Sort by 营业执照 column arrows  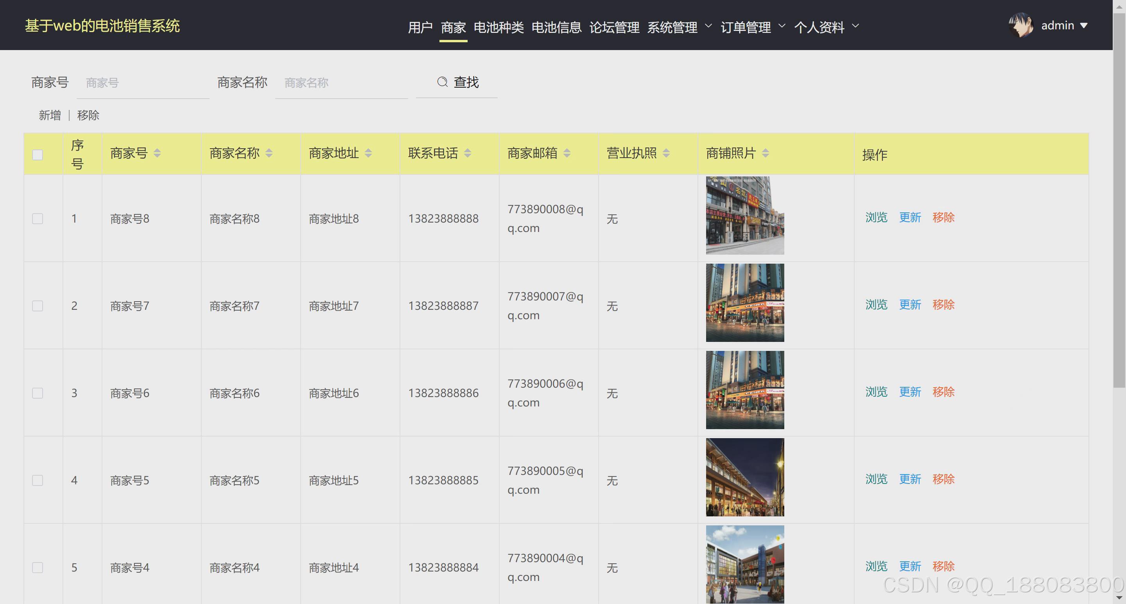point(666,153)
